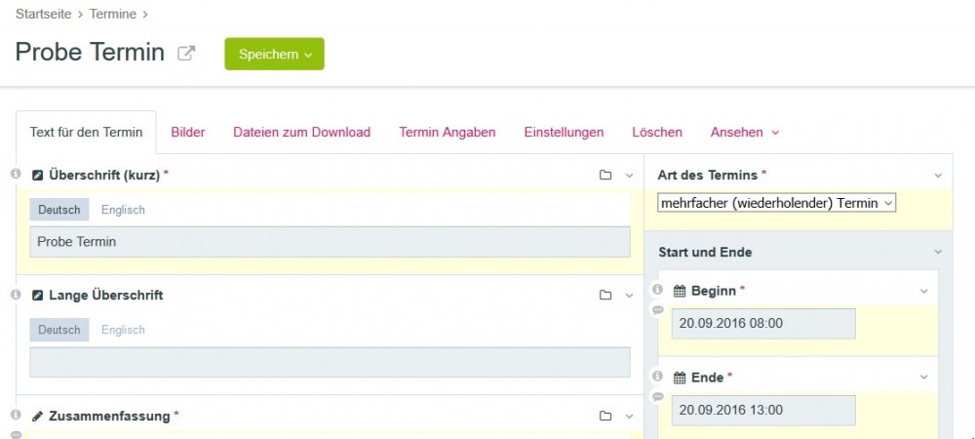Click calendar icon next to Beginn

[x=680, y=291]
